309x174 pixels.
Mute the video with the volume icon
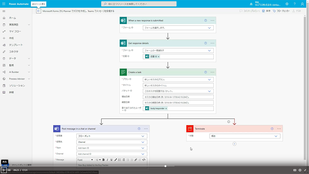pos(9,170)
